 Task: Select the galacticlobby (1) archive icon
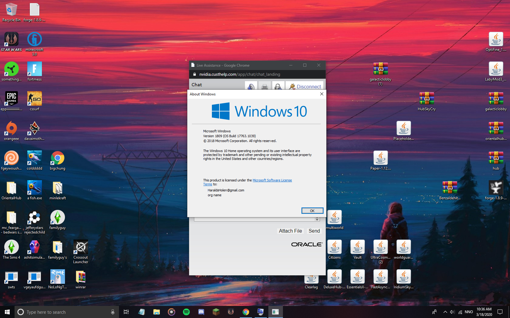click(380, 74)
